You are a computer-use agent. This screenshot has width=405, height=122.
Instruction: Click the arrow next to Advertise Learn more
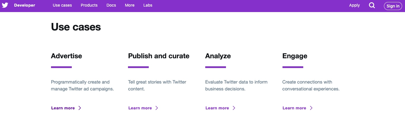[80, 108]
